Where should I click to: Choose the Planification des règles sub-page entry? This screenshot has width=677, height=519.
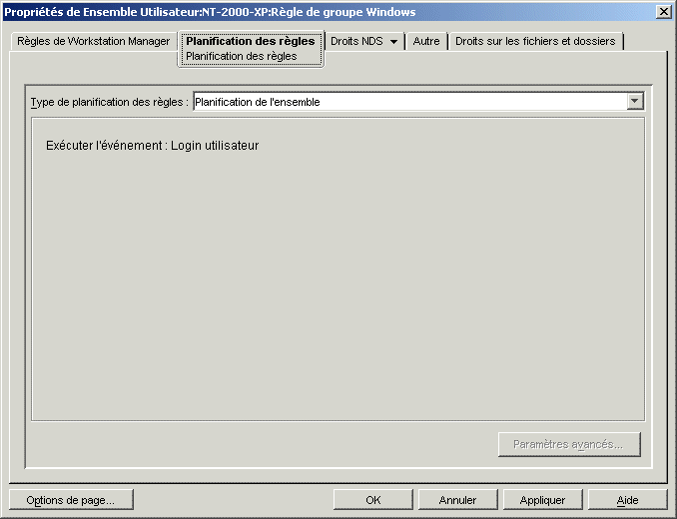pos(242,57)
